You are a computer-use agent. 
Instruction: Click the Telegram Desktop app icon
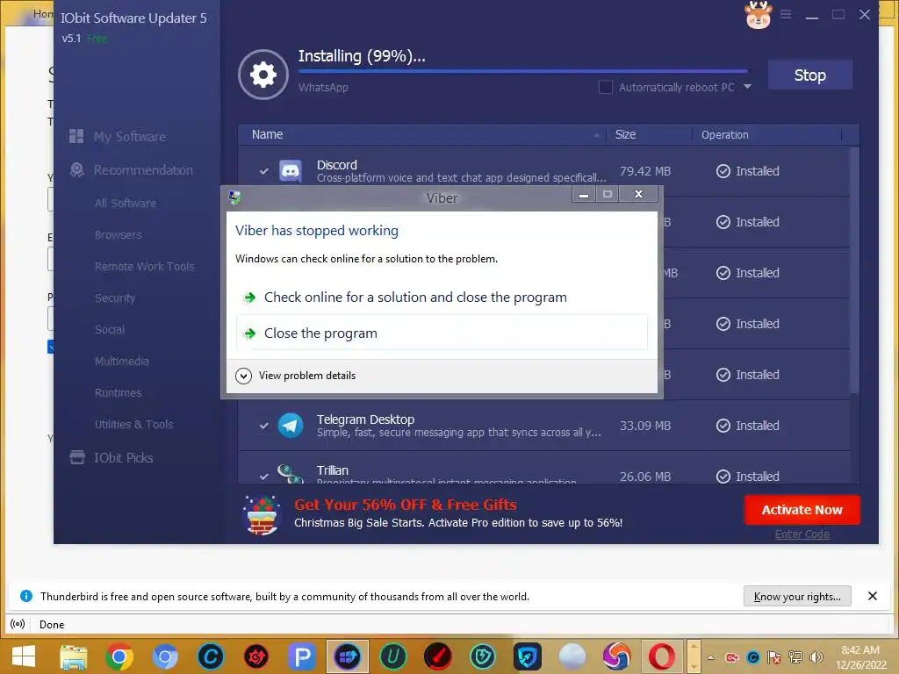(291, 426)
